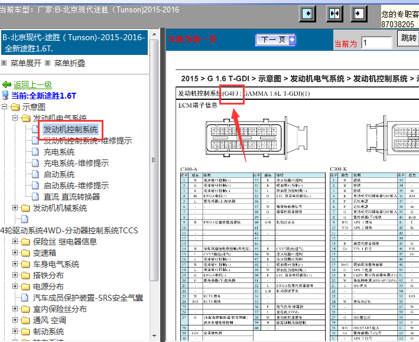
Task: Click the C300-A connector diagram
Action: point(256,138)
